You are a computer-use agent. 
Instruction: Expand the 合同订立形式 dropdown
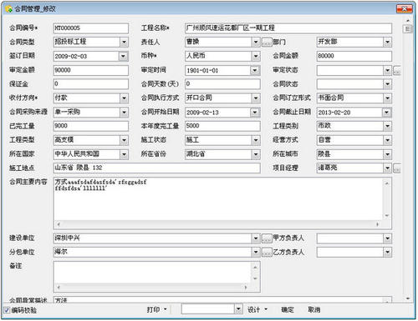tap(387, 98)
